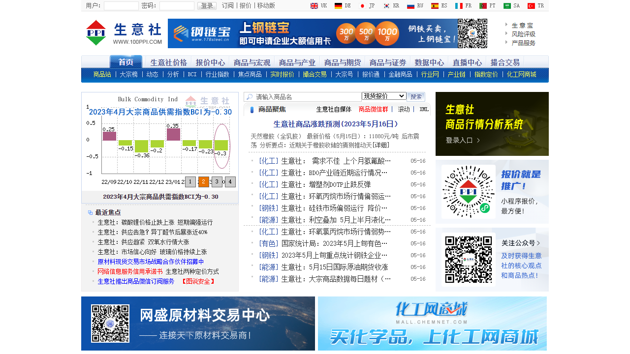Click the Turkish TR flag icon
Screen dimensions: 630x354
pos(531,6)
